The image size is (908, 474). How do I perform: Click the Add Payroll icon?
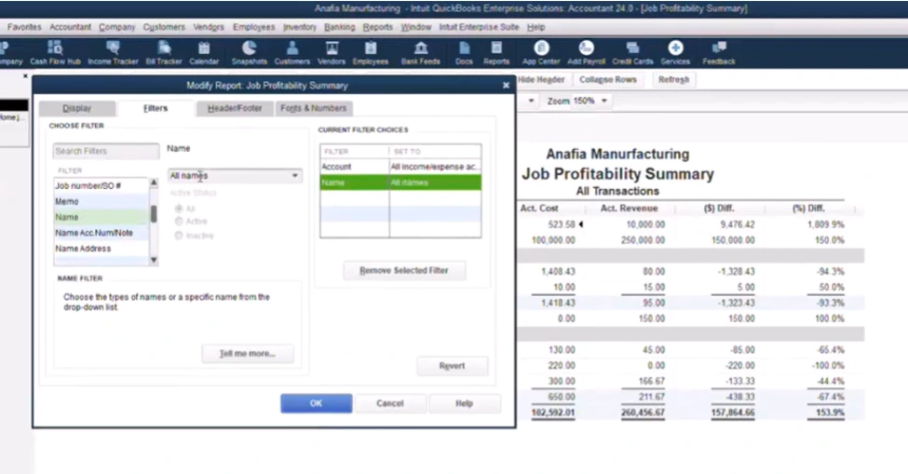tap(586, 53)
